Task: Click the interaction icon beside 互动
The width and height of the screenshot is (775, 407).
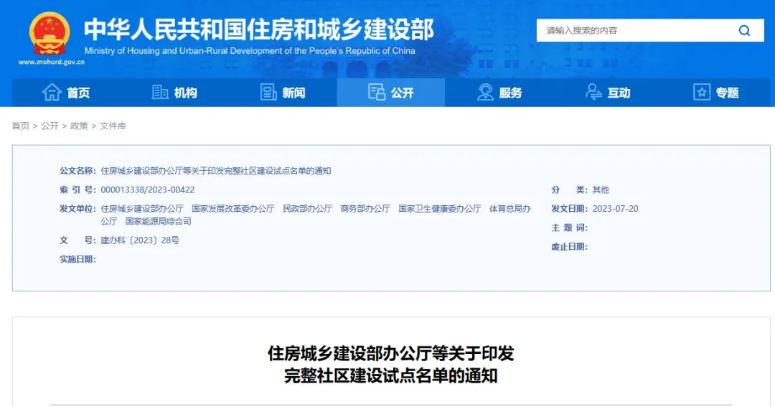Action: pos(593,93)
